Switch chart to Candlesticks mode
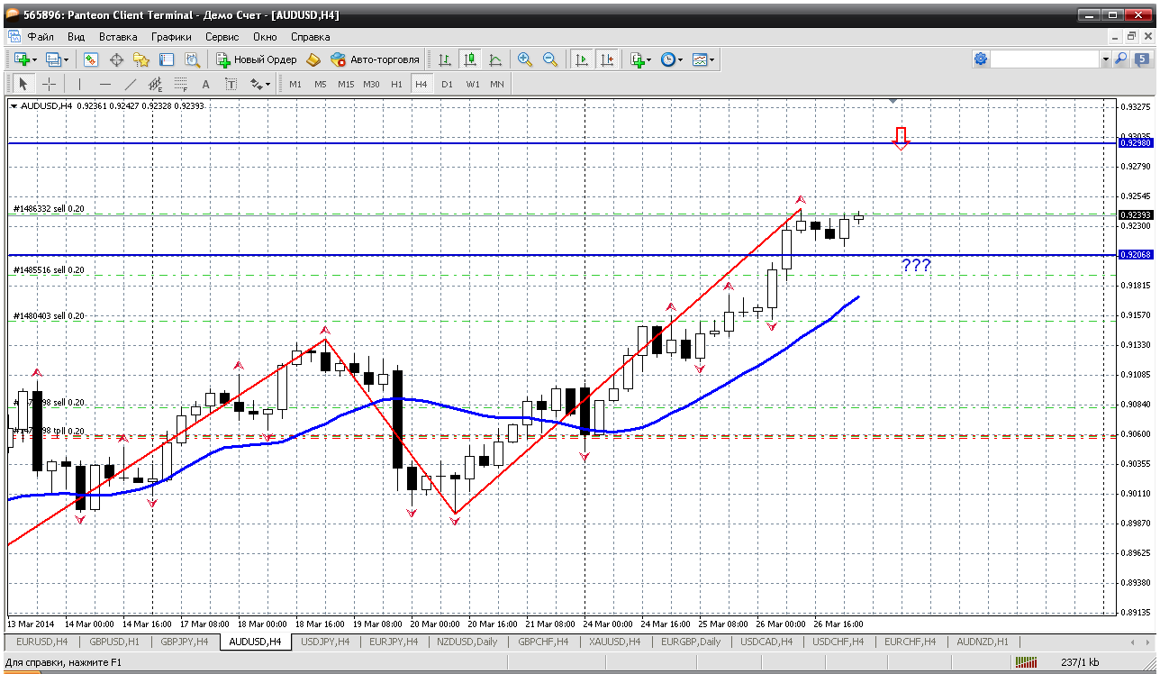 (470, 59)
